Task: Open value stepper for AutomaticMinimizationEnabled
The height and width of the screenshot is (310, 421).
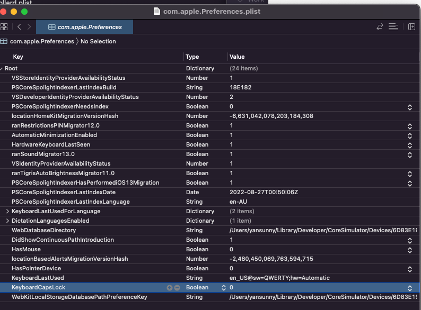Action: click(410, 136)
